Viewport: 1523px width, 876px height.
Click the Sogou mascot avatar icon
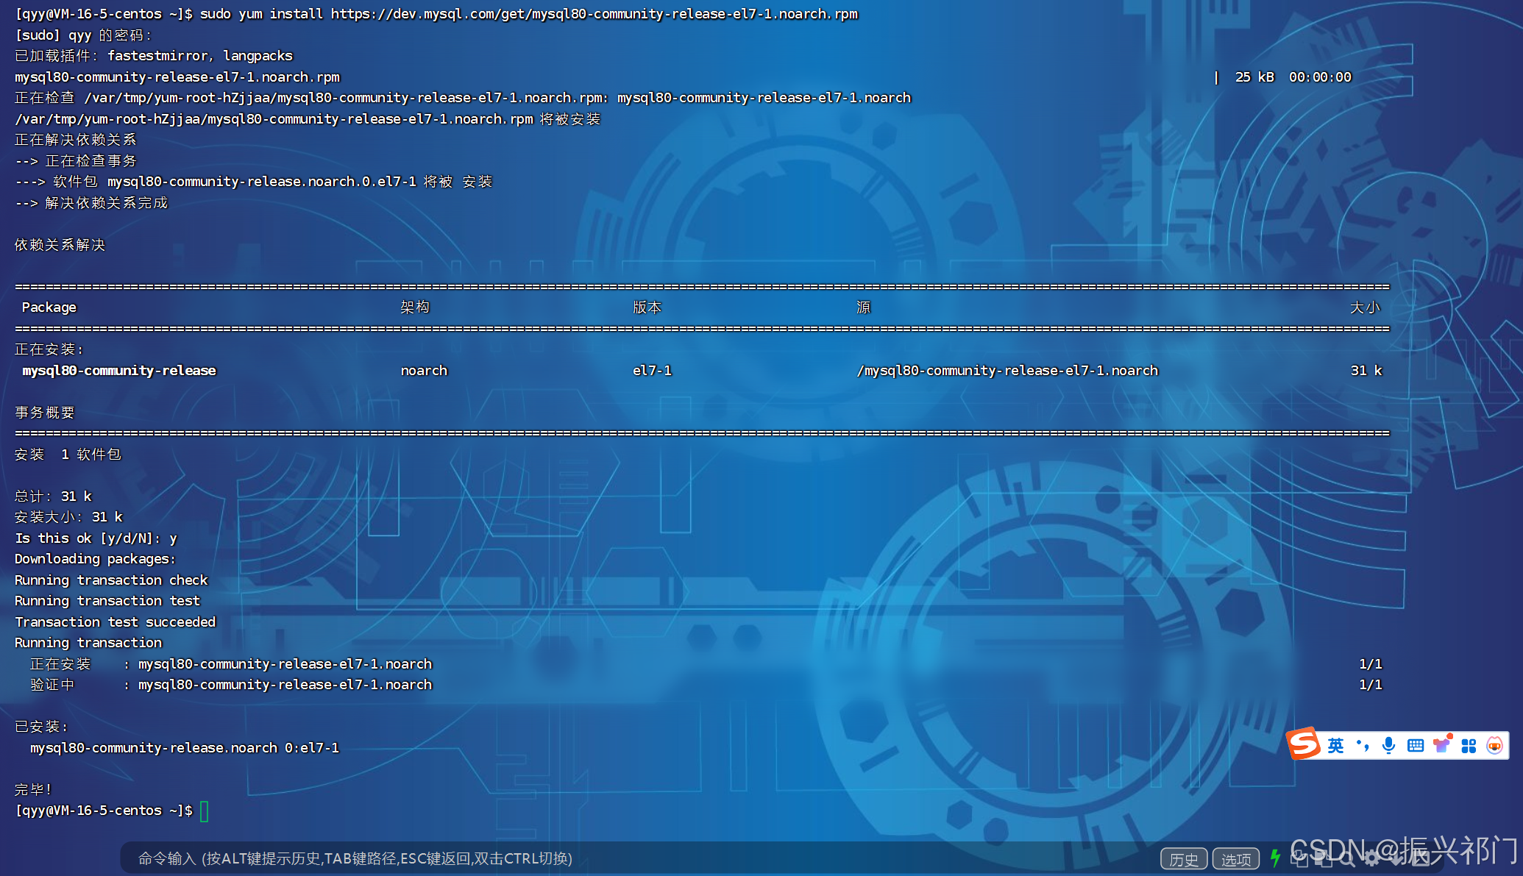pyautogui.click(x=1495, y=746)
